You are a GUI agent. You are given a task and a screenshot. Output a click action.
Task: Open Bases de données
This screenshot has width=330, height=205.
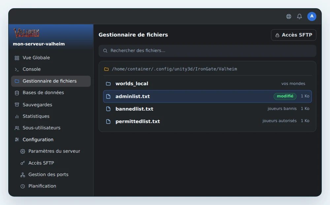[x=51, y=92]
